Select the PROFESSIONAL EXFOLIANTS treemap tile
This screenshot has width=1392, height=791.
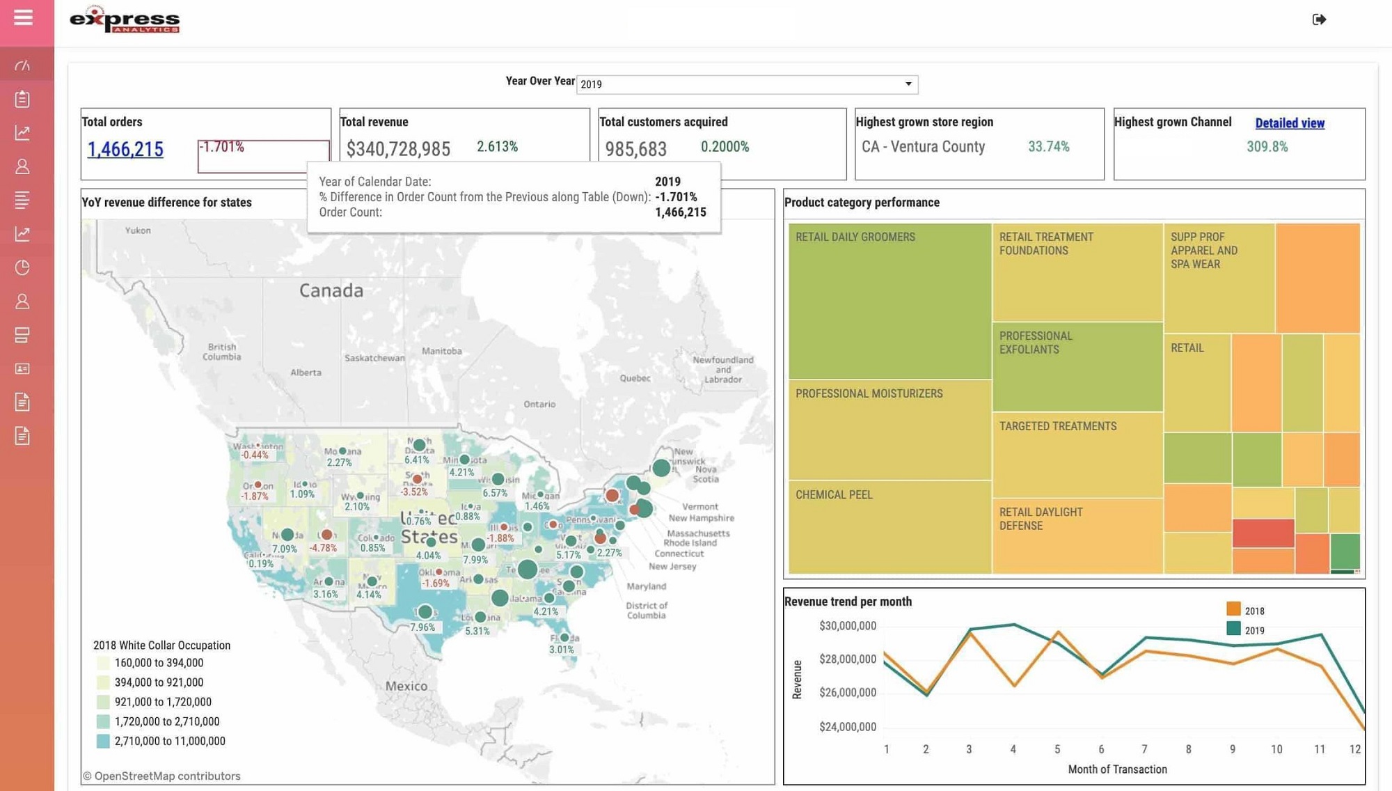1077,367
